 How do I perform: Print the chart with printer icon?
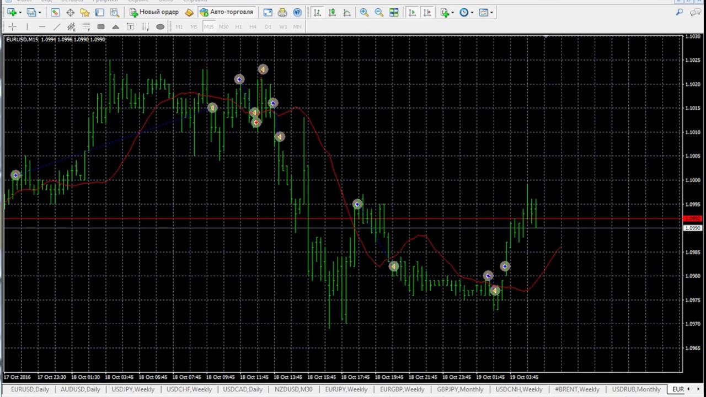coord(282,12)
